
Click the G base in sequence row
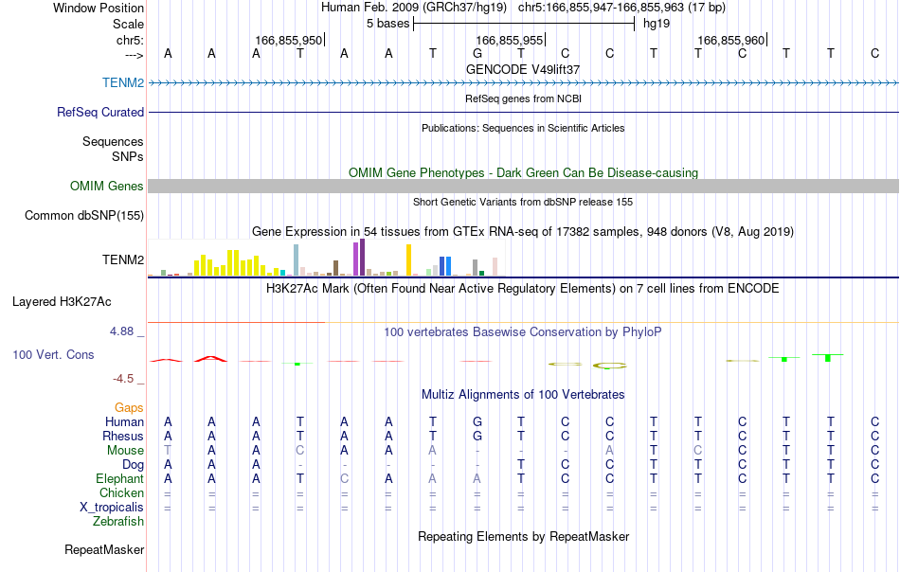477,53
